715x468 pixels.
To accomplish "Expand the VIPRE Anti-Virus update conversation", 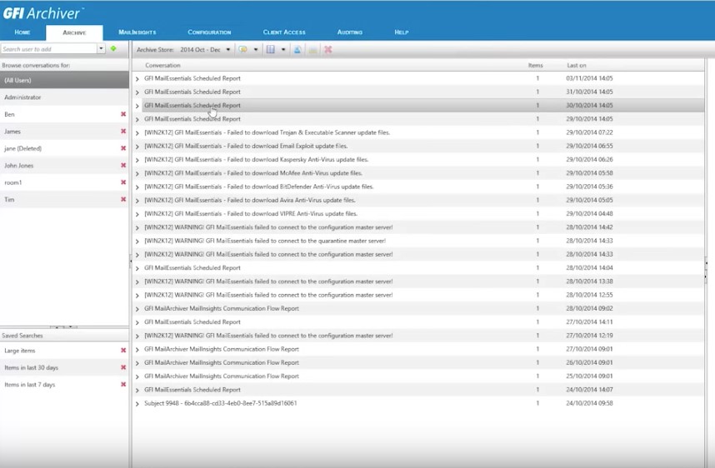I will 137,214.
